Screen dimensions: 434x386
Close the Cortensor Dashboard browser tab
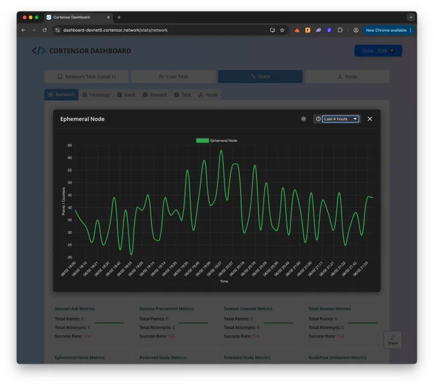pos(108,17)
